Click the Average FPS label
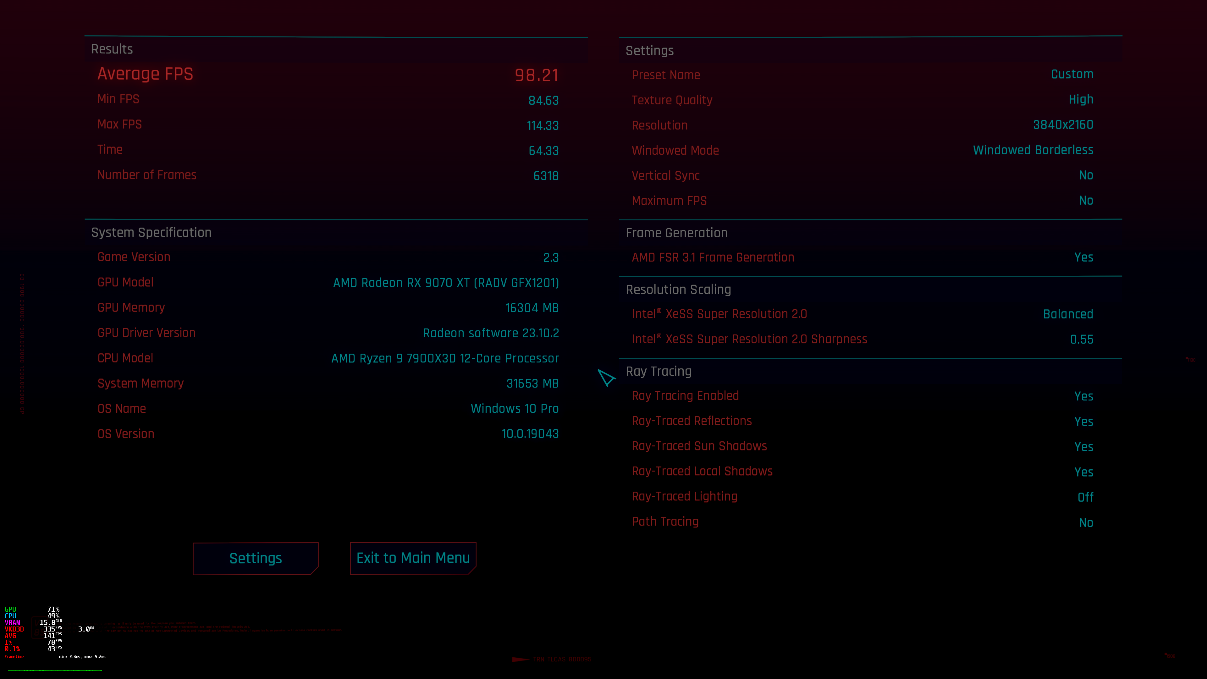This screenshot has height=679, width=1207. tap(145, 74)
